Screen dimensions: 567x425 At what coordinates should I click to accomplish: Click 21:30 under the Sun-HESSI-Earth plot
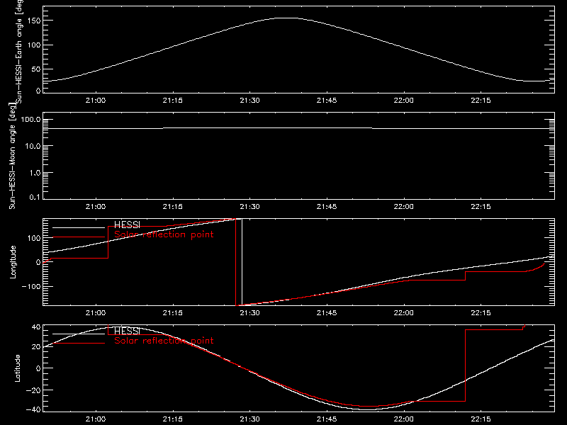click(x=250, y=101)
